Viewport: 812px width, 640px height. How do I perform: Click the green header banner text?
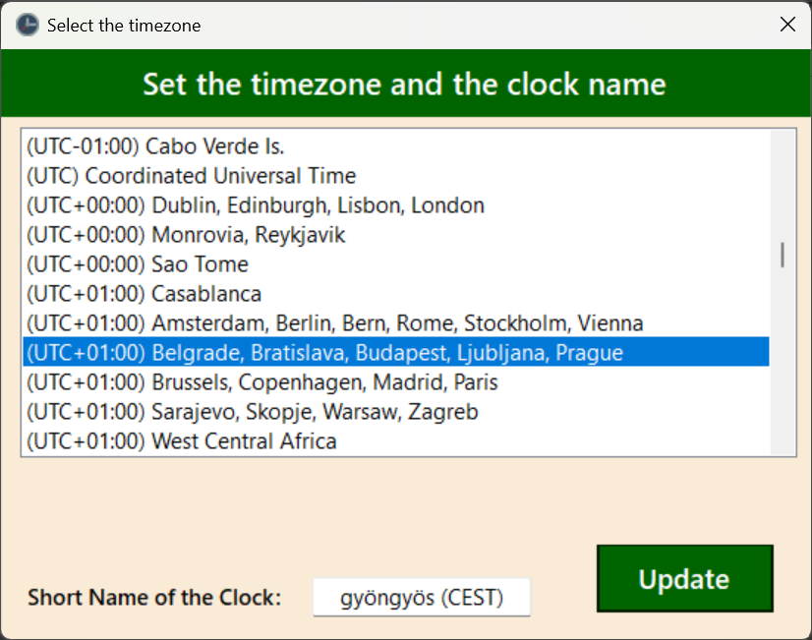point(405,85)
